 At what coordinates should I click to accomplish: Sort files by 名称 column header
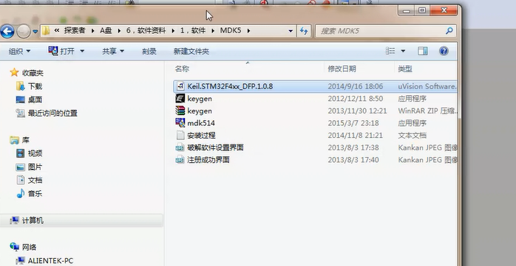pyautogui.click(x=182, y=69)
